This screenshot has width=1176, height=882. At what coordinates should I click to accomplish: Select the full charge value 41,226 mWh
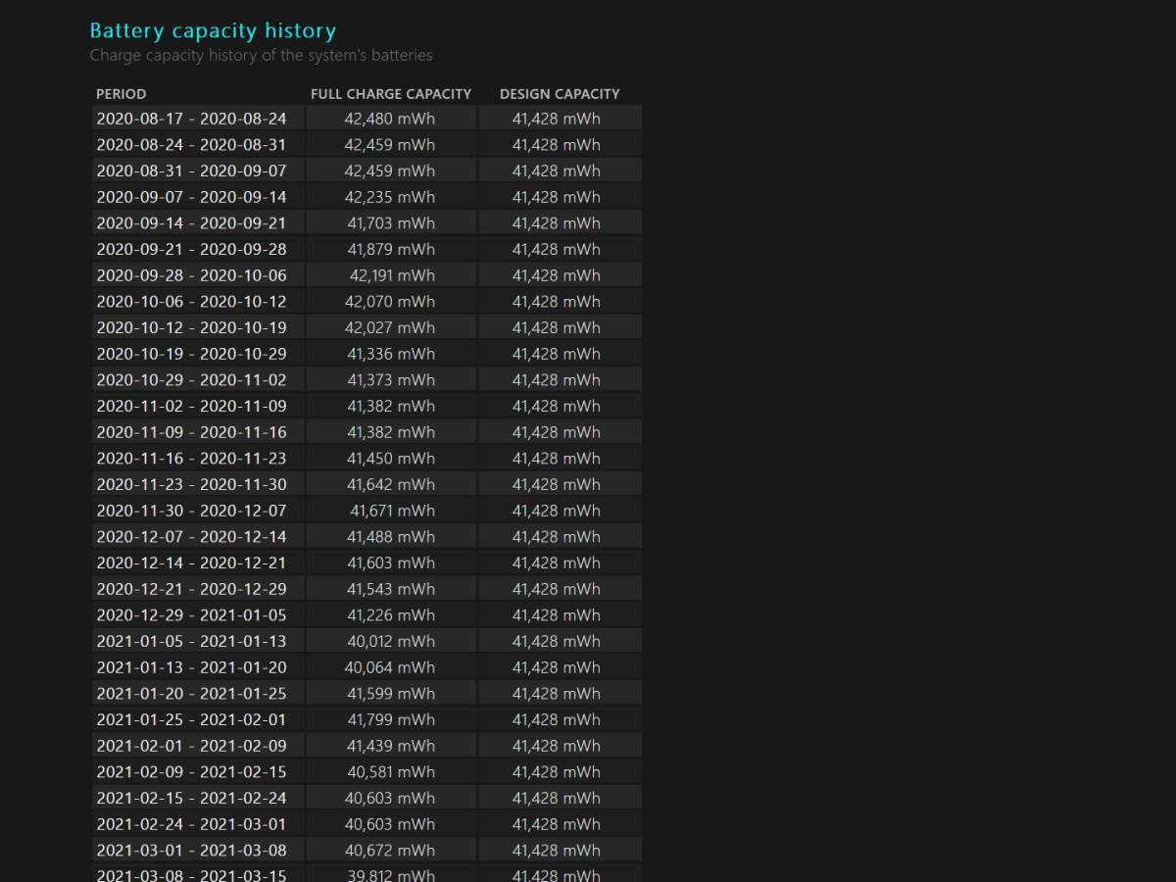tap(391, 615)
